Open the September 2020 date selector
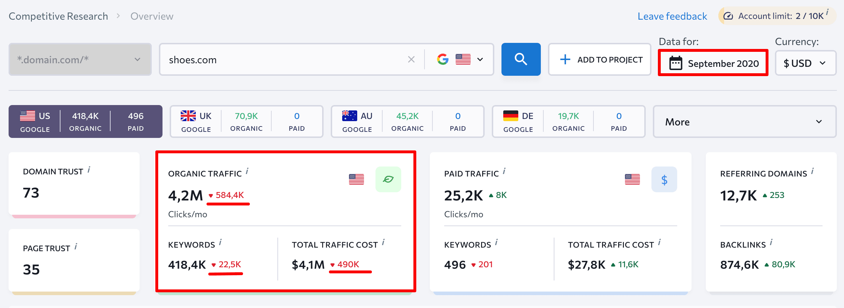This screenshot has height=308, width=844. click(x=713, y=63)
